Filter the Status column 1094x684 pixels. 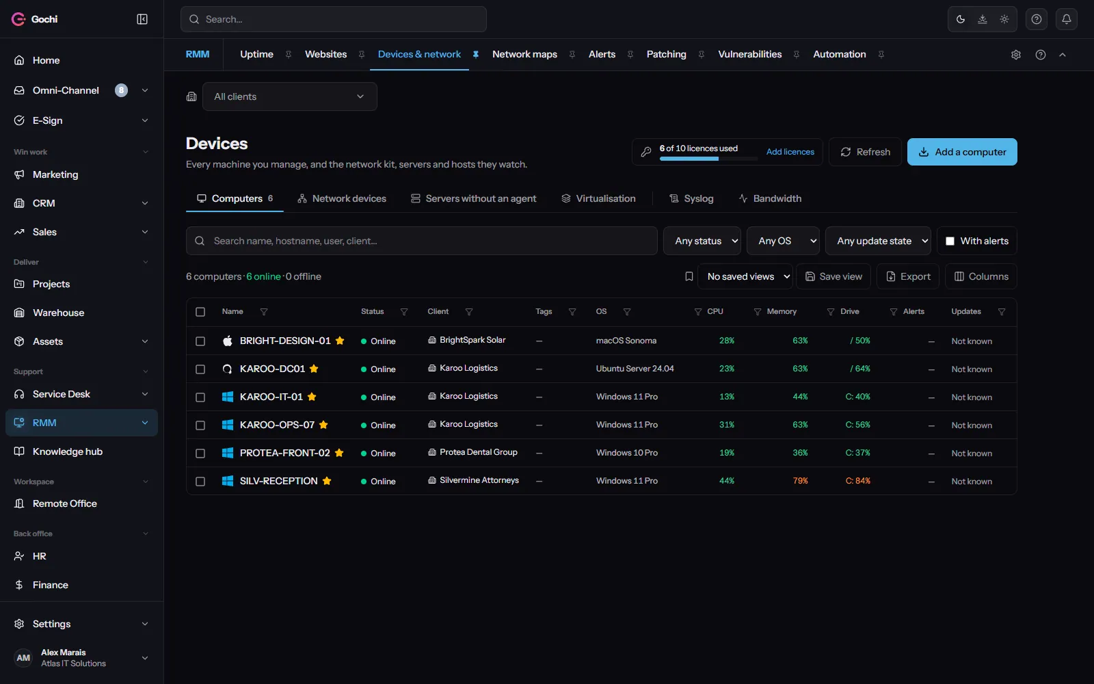pos(404,312)
